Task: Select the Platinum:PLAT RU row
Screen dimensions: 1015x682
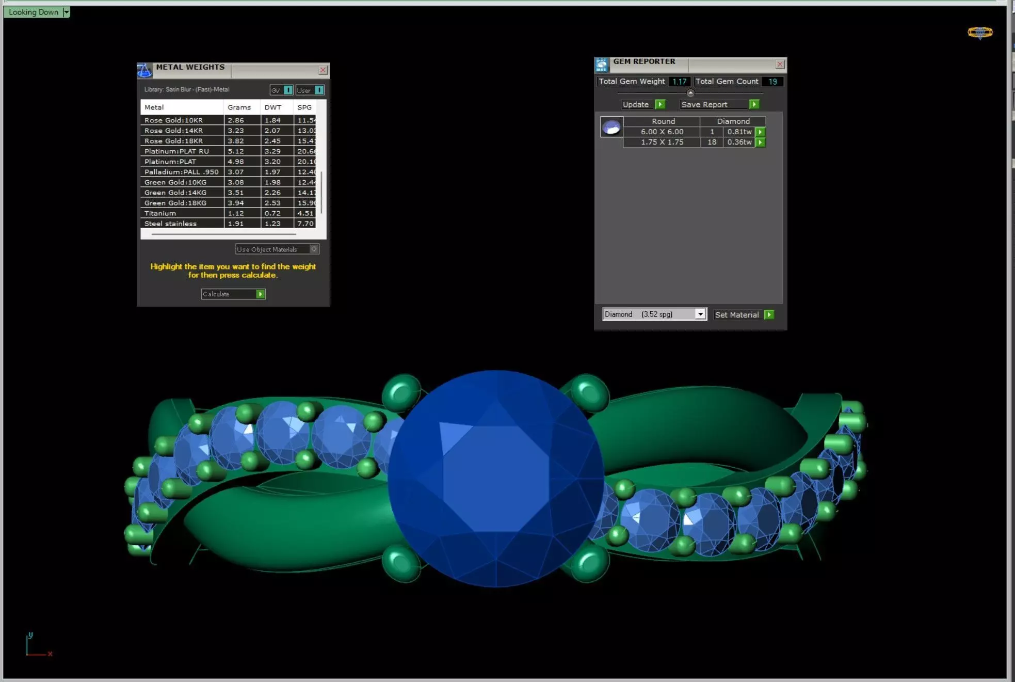Action: point(176,151)
